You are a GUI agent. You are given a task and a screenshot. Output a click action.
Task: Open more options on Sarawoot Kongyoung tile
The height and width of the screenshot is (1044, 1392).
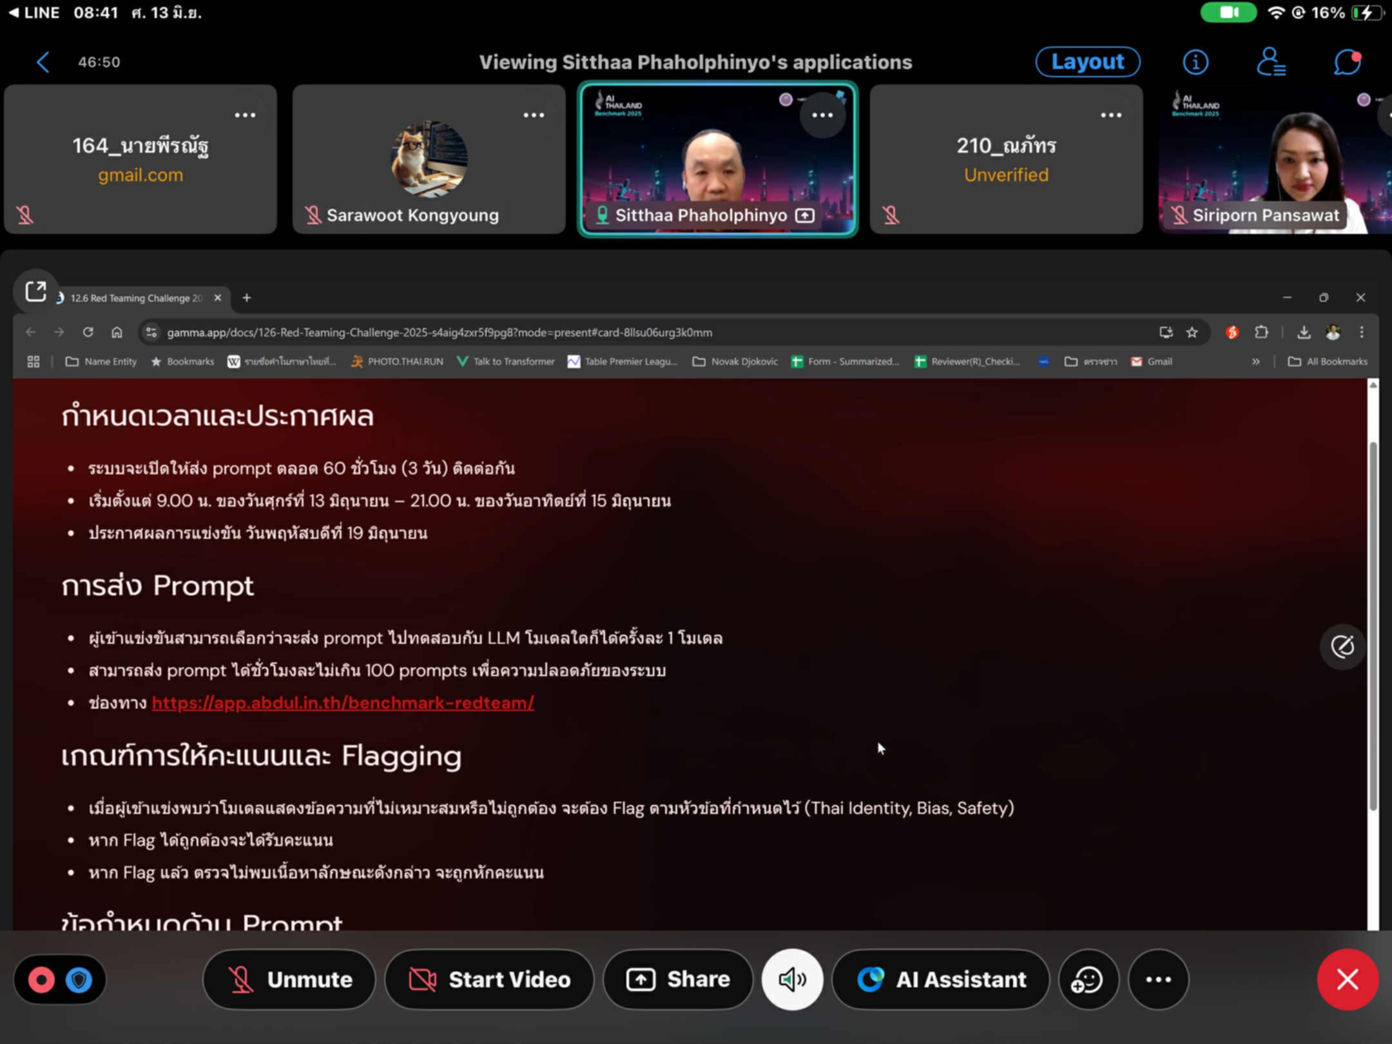[x=533, y=115]
